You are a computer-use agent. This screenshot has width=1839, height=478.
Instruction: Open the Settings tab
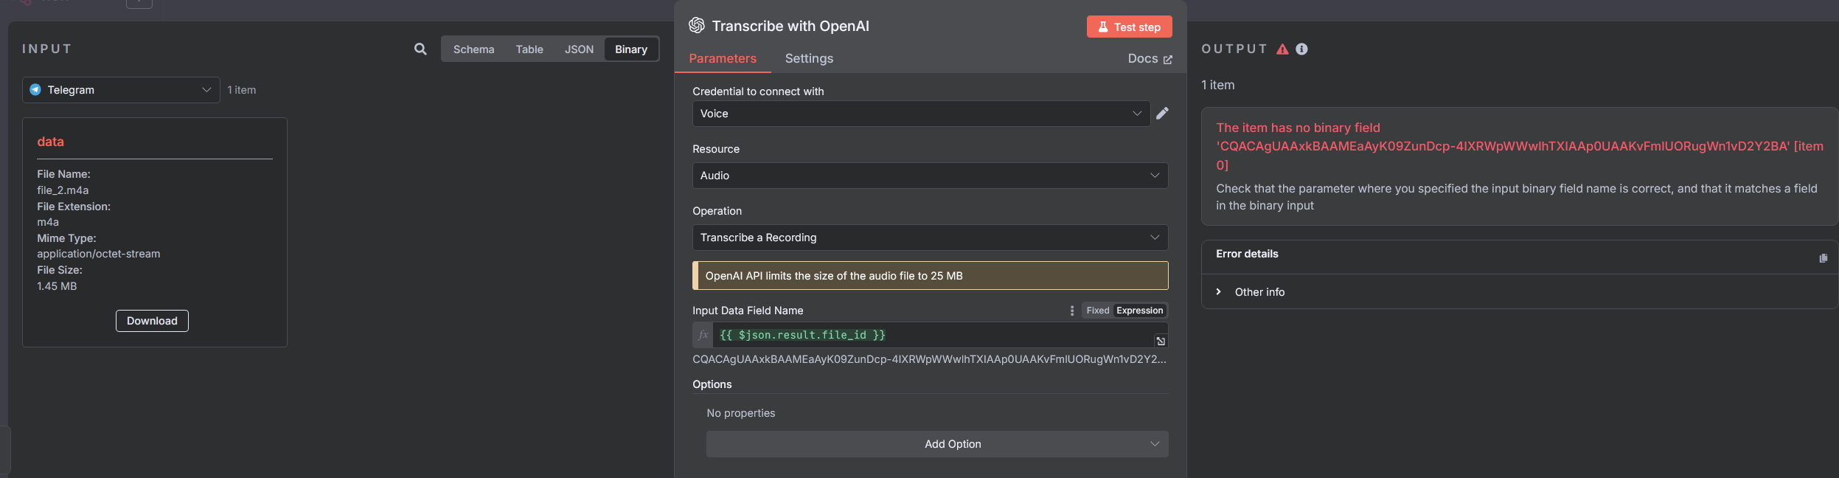tap(809, 58)
